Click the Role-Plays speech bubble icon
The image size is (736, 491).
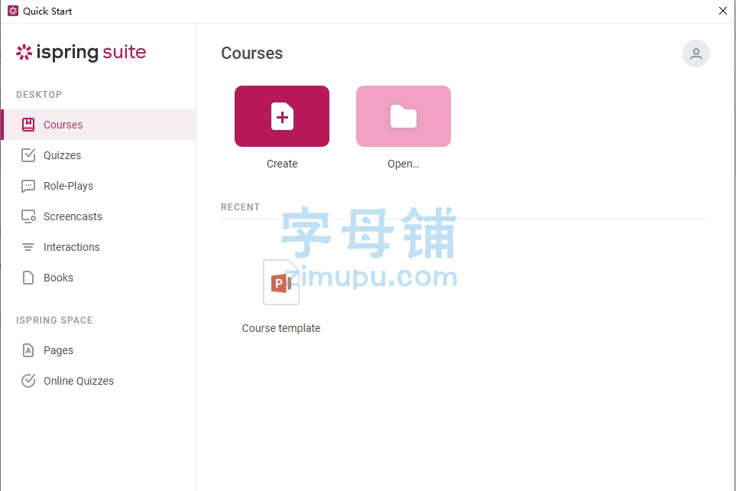point(28,186)
